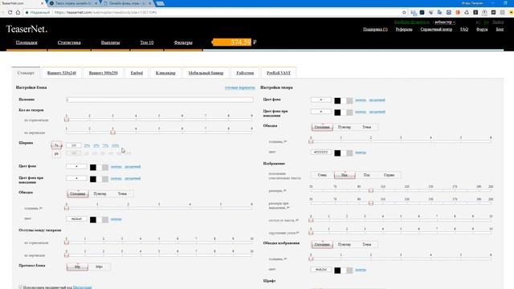Click the image размеры slider handle
This screenshot has height=289, width=514.
(371, 190)
